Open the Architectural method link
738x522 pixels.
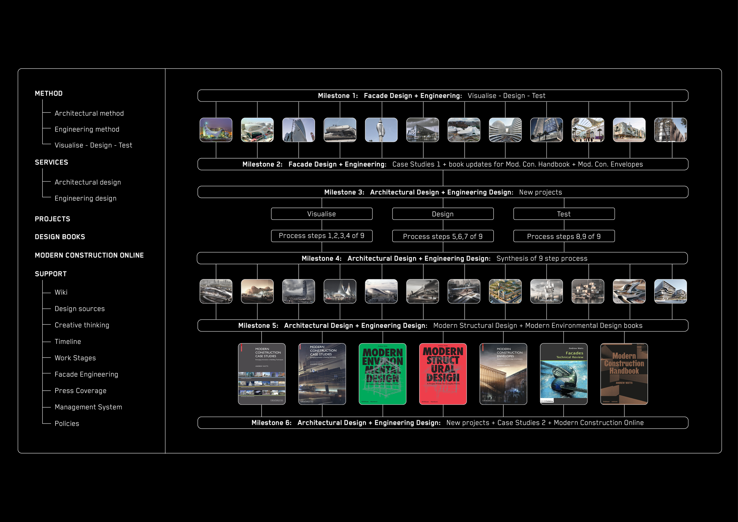point(89,113)
